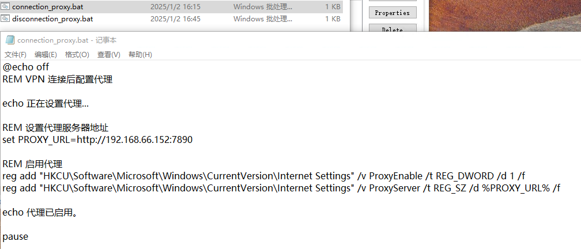
Task: Click the disconnection_proxy.bat file icon
Action: [6, 18]
